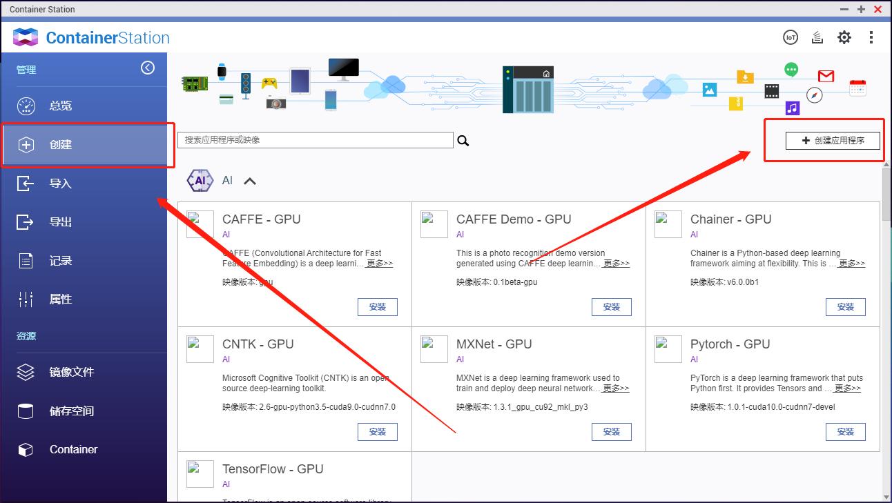Install Pytorch - GPU app
The image size is (892, 503).
coord(846,432)
